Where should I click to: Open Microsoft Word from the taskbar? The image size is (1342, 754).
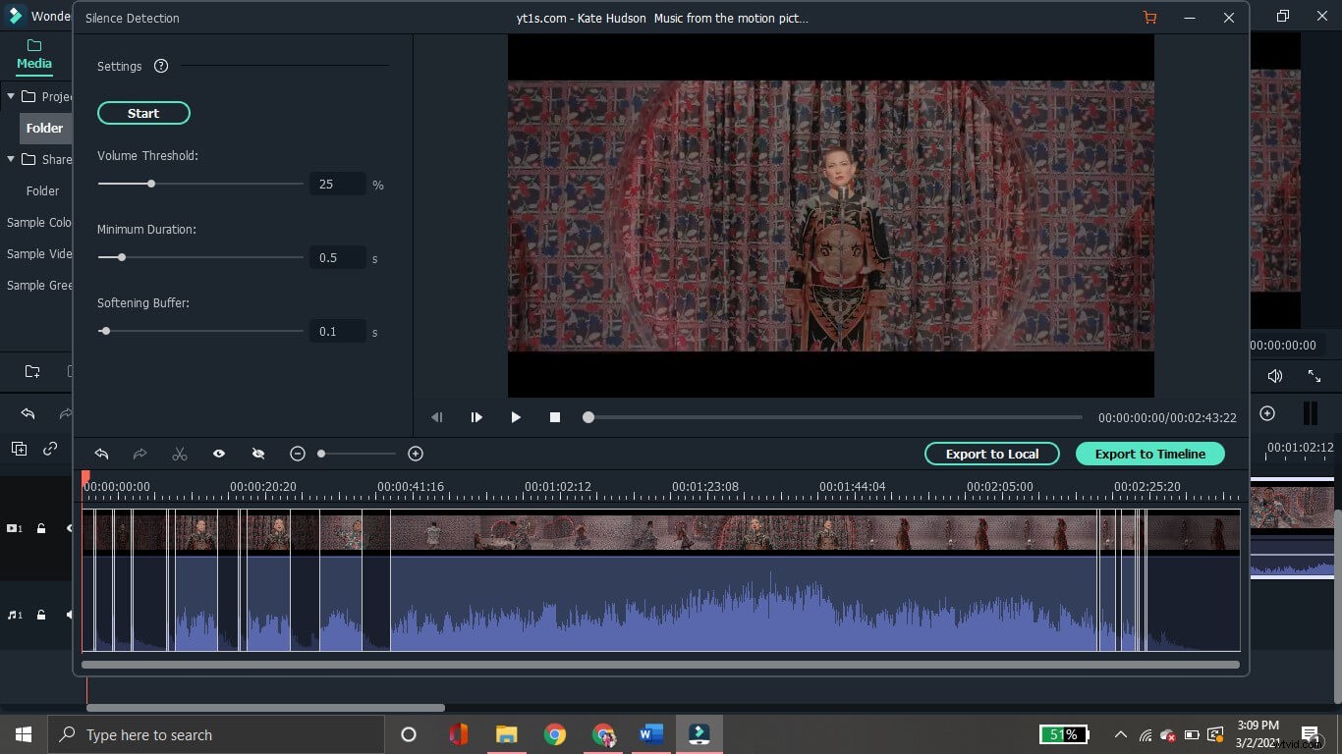click(x=650, y=733)
